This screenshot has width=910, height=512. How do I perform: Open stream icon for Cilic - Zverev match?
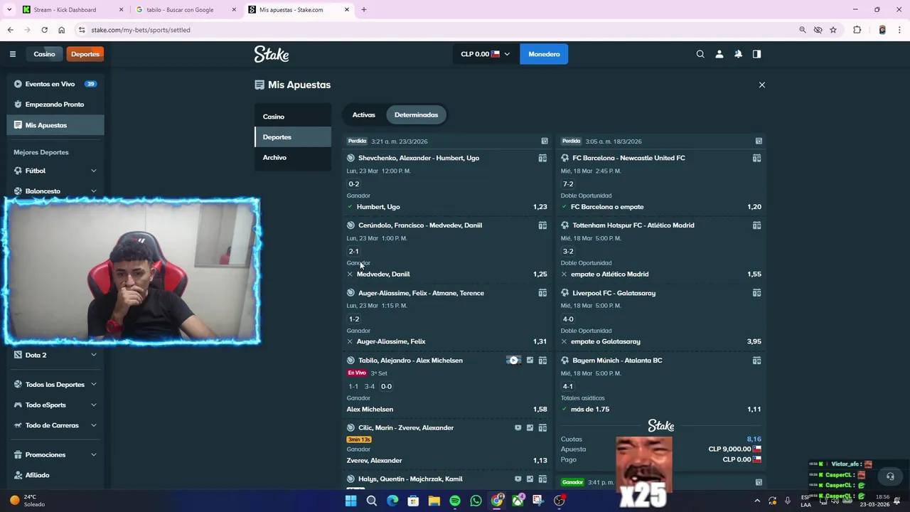point(518,428)
